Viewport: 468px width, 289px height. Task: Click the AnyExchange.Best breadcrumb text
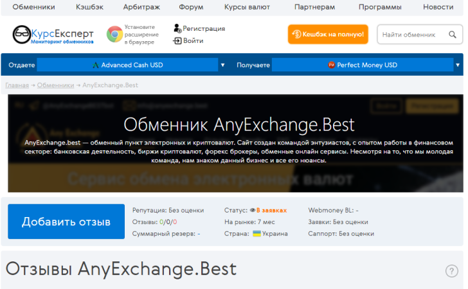(110, 85)
